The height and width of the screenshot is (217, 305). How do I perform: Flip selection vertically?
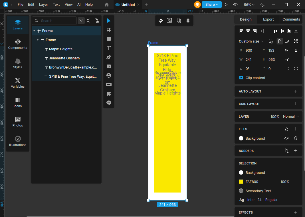(x=296, y=50)
